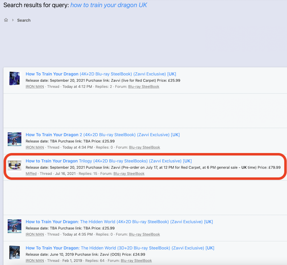Image resolution: width=287 pixels, height=265 pixels.
Task: Click the 'Today at 4:35 PM' timestamp
Action: coord(78,234)
